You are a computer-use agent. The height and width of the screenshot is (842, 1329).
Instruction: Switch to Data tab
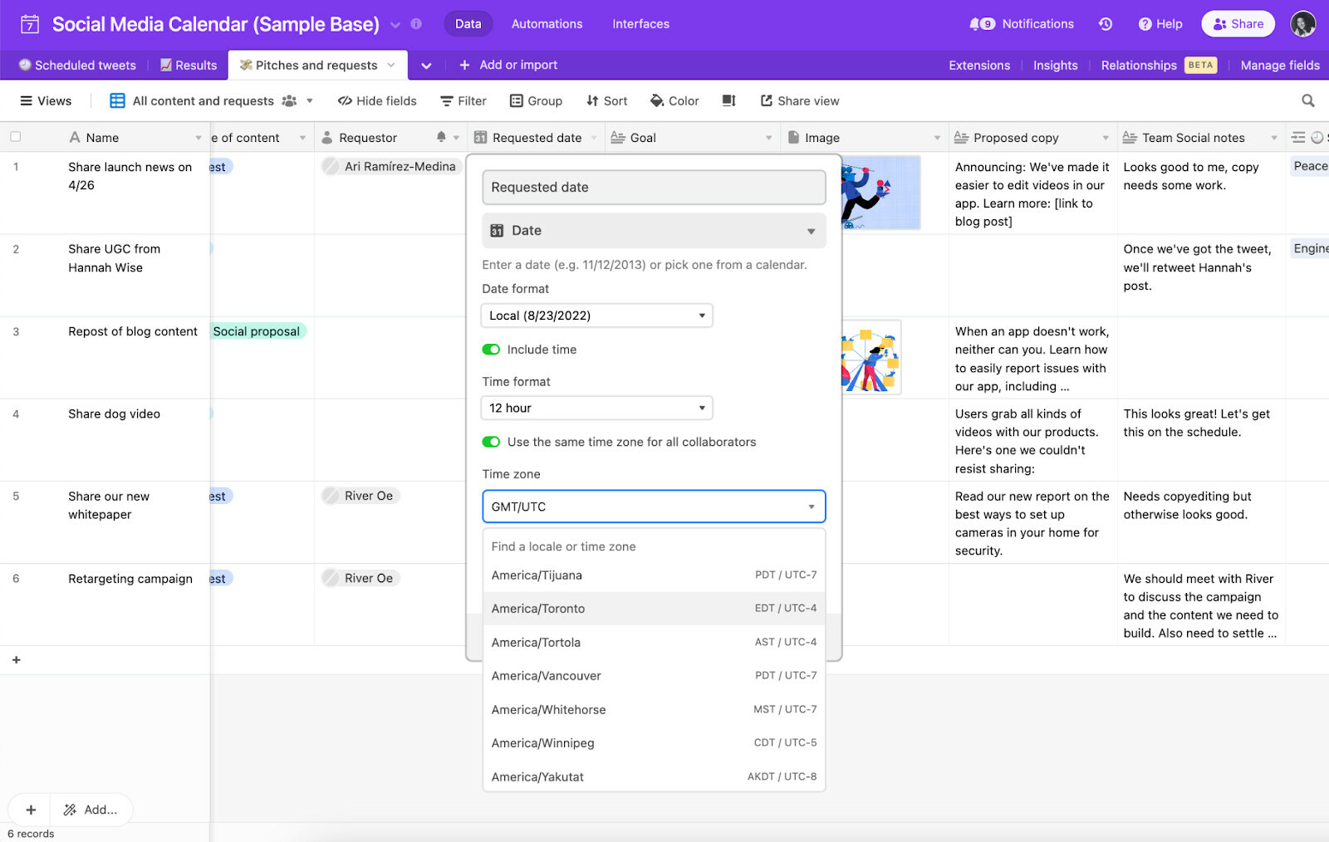tap(468, 24)
